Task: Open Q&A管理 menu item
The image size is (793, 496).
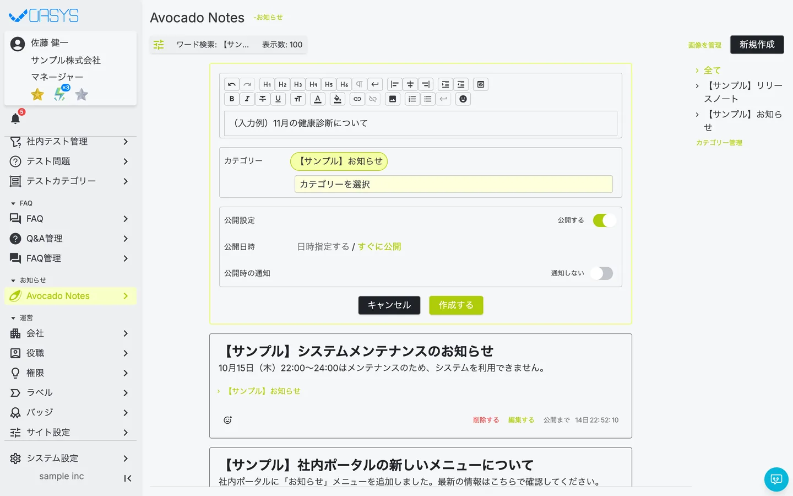Action: [70, 239]
